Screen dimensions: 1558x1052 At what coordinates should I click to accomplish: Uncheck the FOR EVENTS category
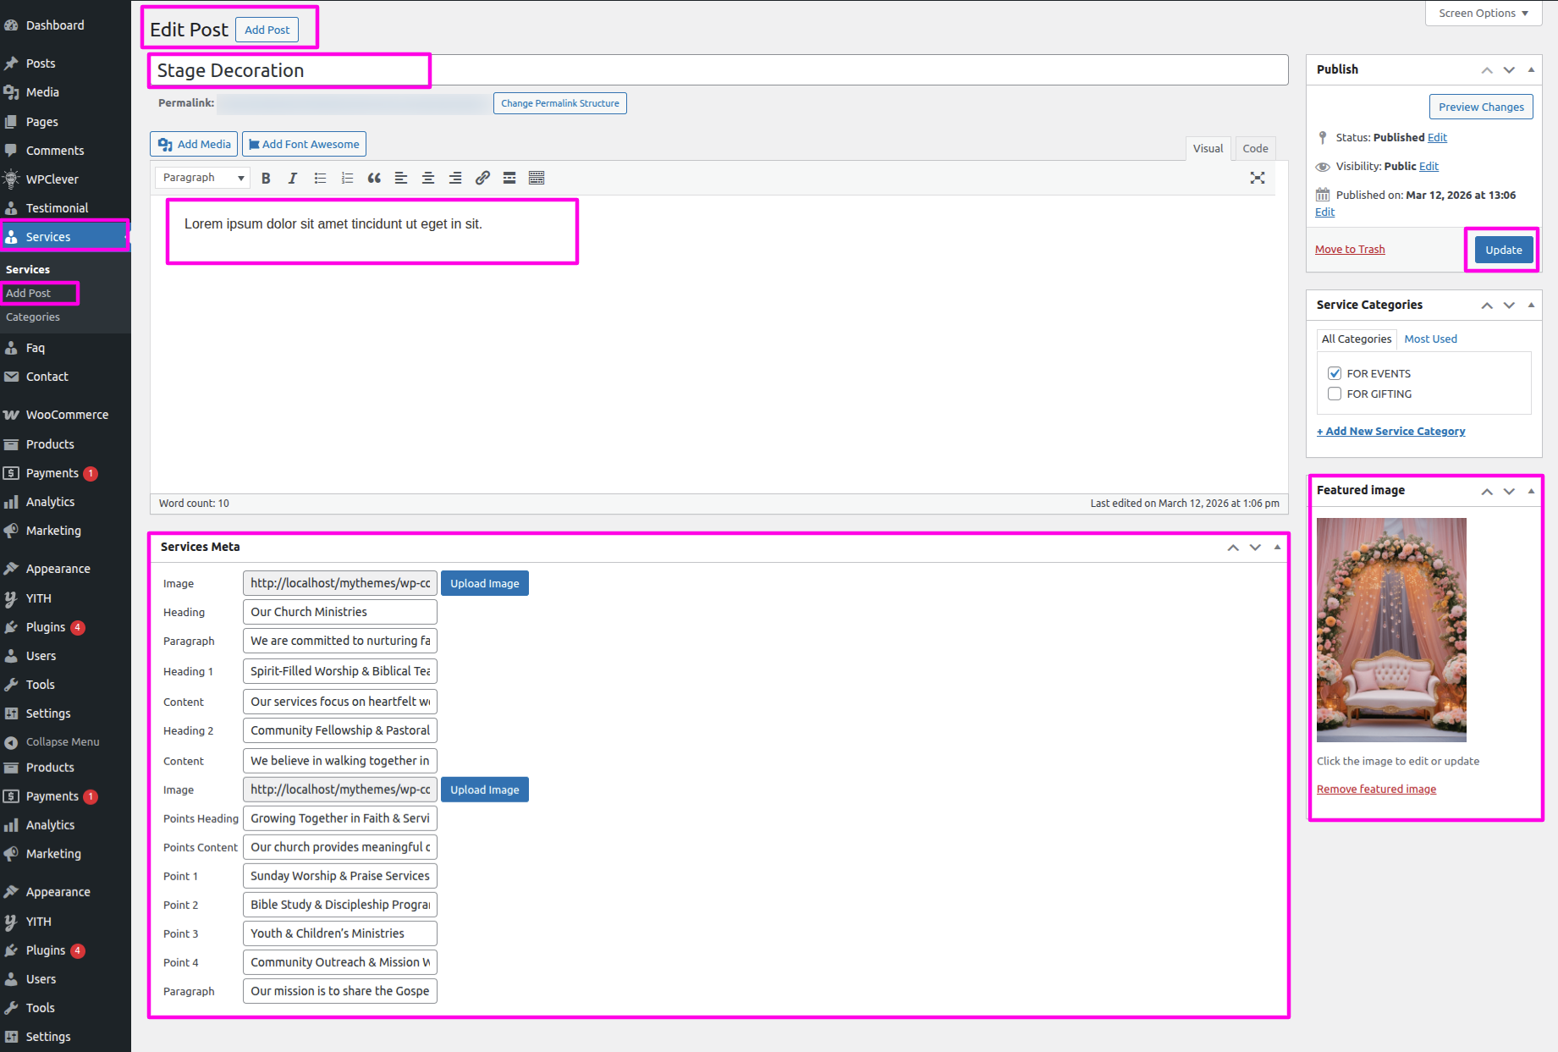[1335, 373]
